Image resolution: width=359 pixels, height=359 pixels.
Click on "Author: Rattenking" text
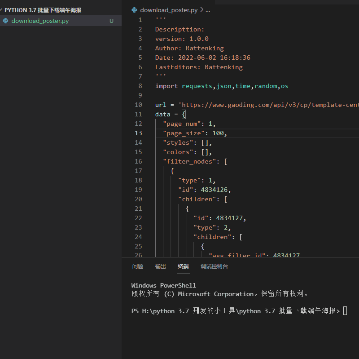(189, 48)
